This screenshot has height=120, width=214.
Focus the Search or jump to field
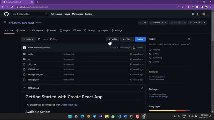[x=30, y=14]
